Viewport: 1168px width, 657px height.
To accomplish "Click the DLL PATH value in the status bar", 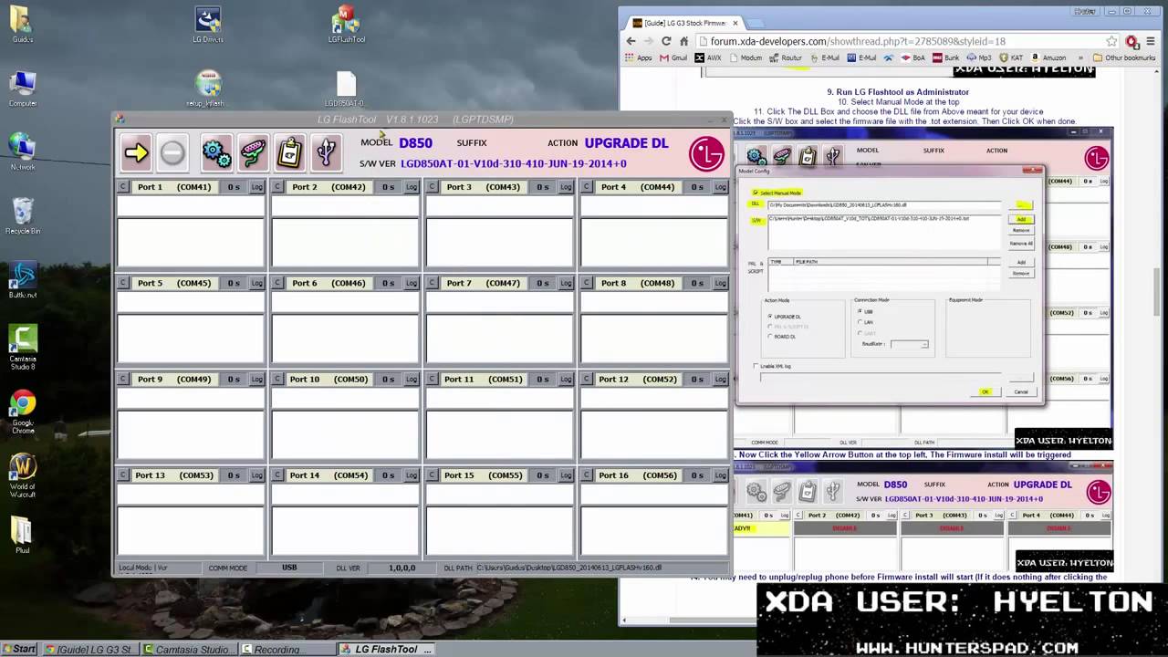I will click(x=569, y=568).
